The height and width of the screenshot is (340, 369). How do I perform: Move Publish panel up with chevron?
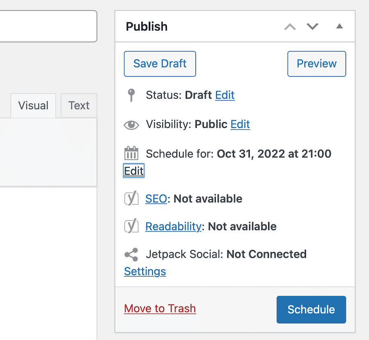click(290, 27)
